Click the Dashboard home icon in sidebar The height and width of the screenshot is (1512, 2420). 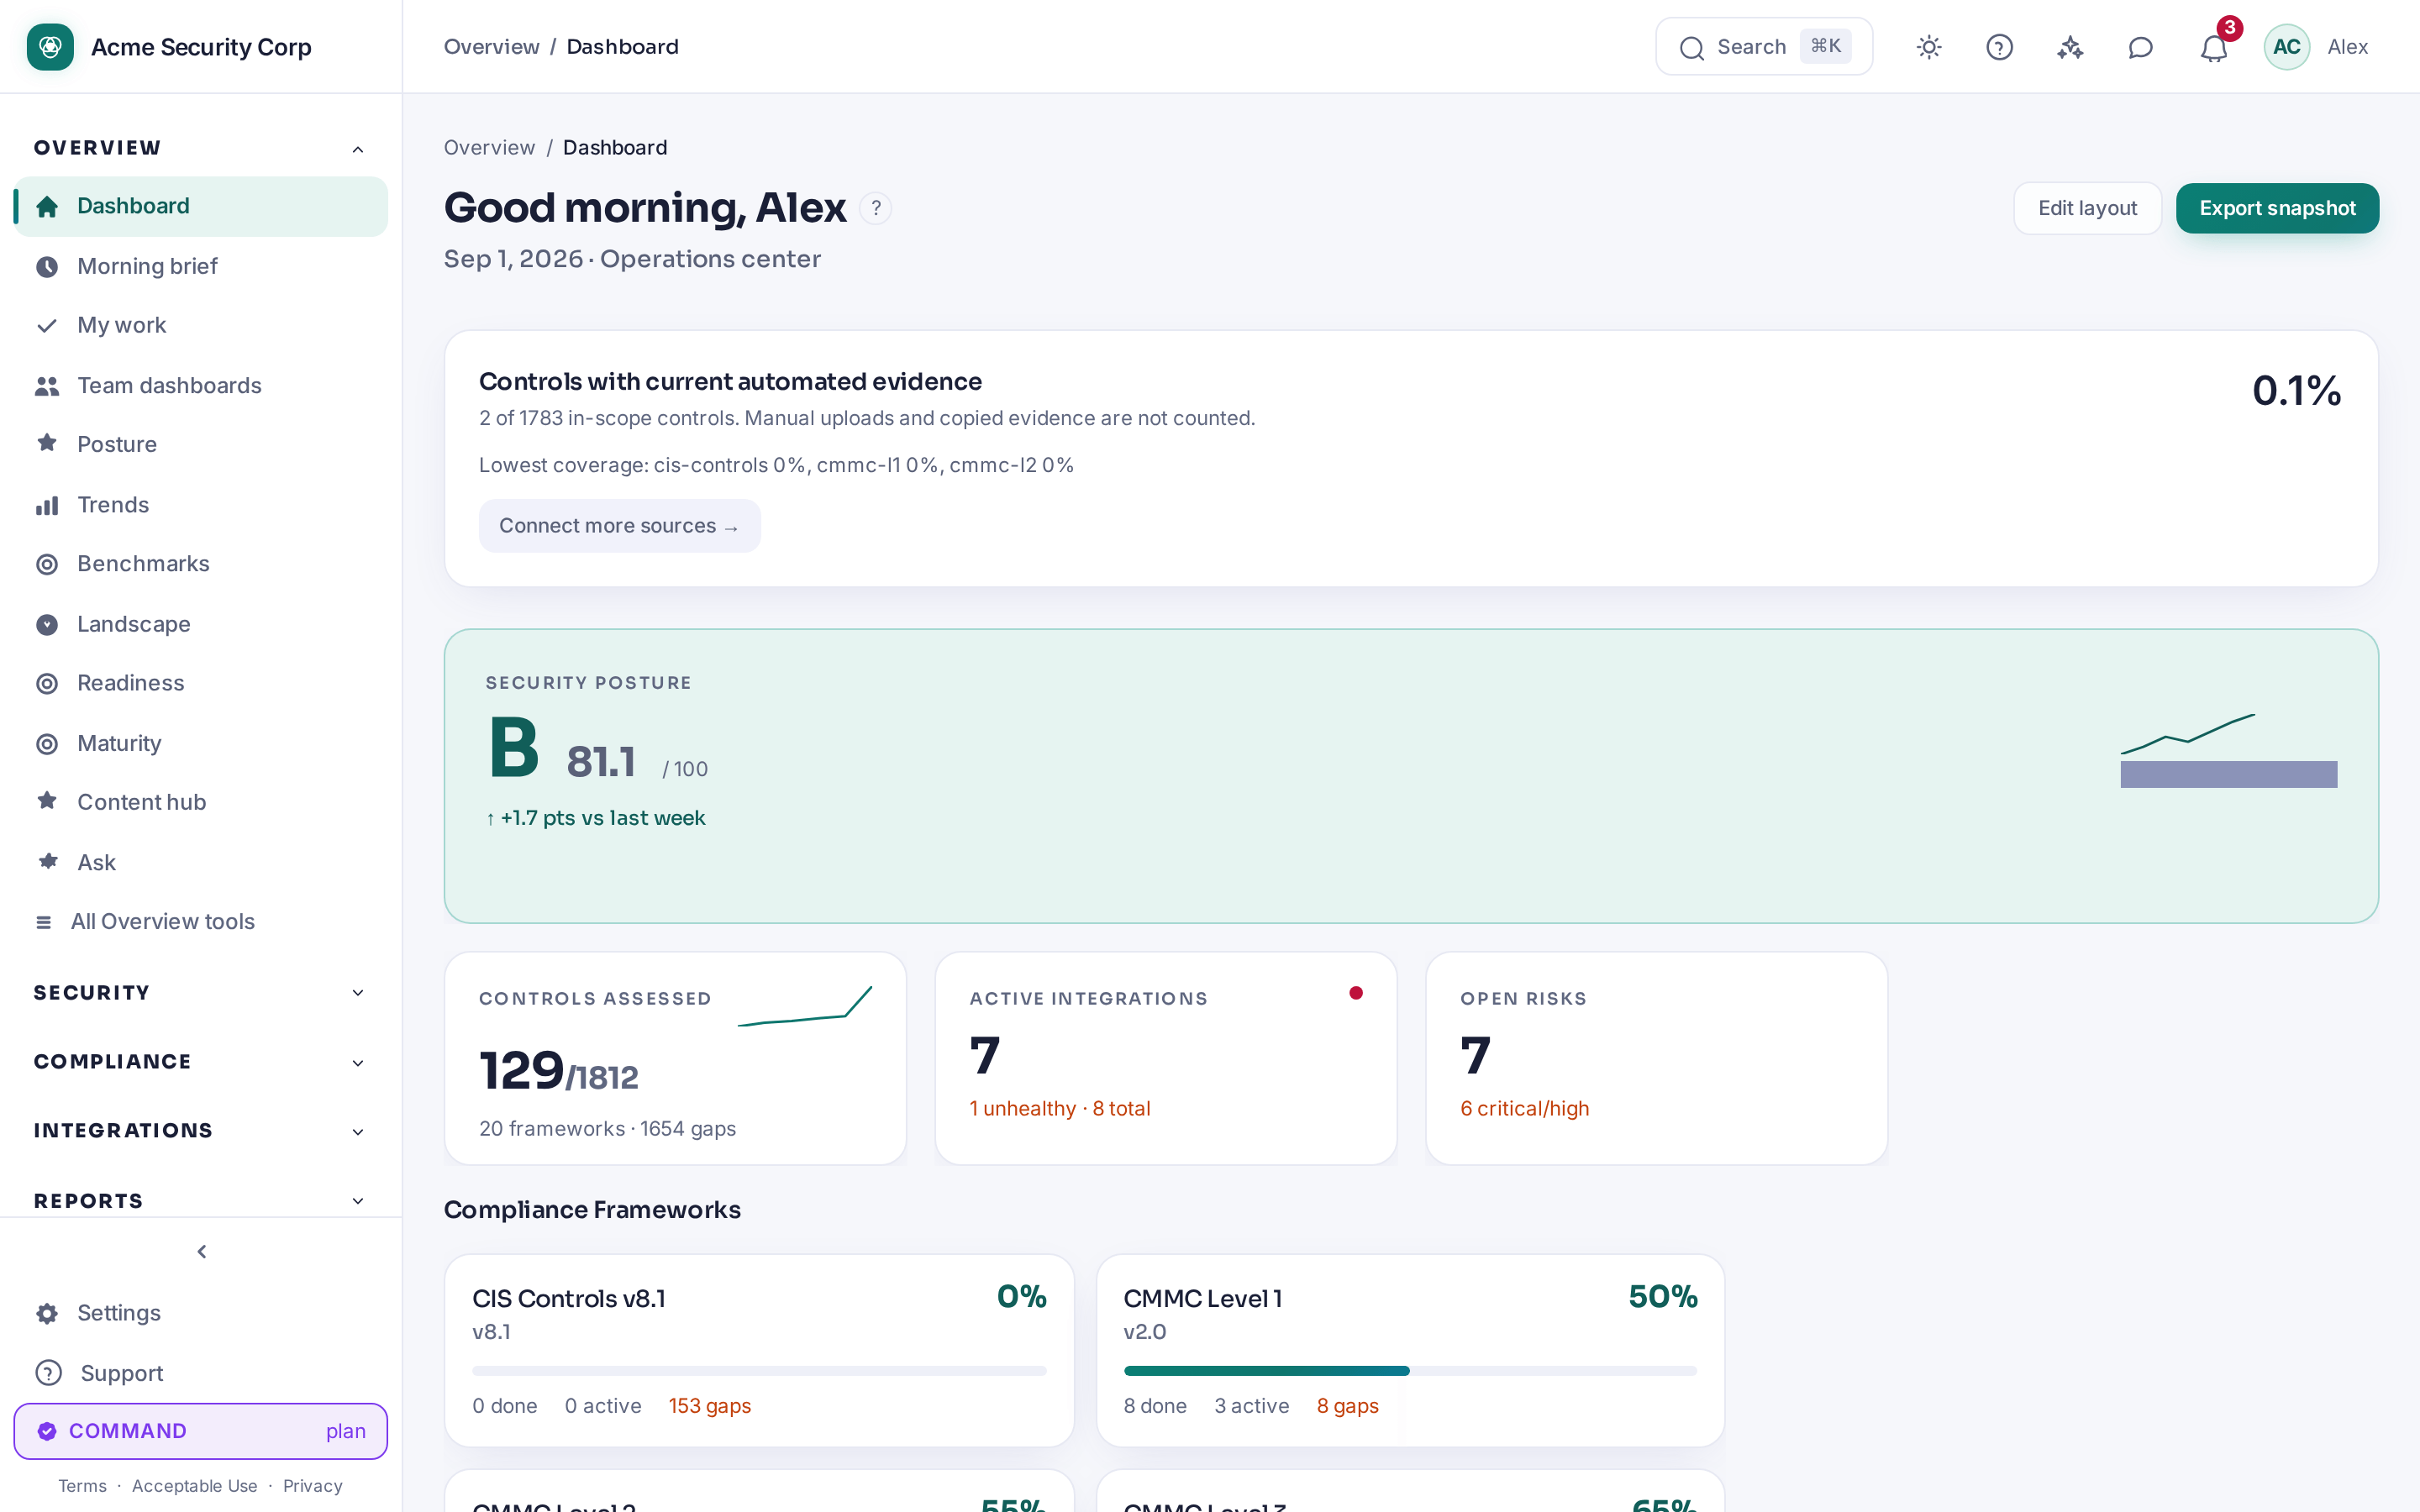pos(47,207)
